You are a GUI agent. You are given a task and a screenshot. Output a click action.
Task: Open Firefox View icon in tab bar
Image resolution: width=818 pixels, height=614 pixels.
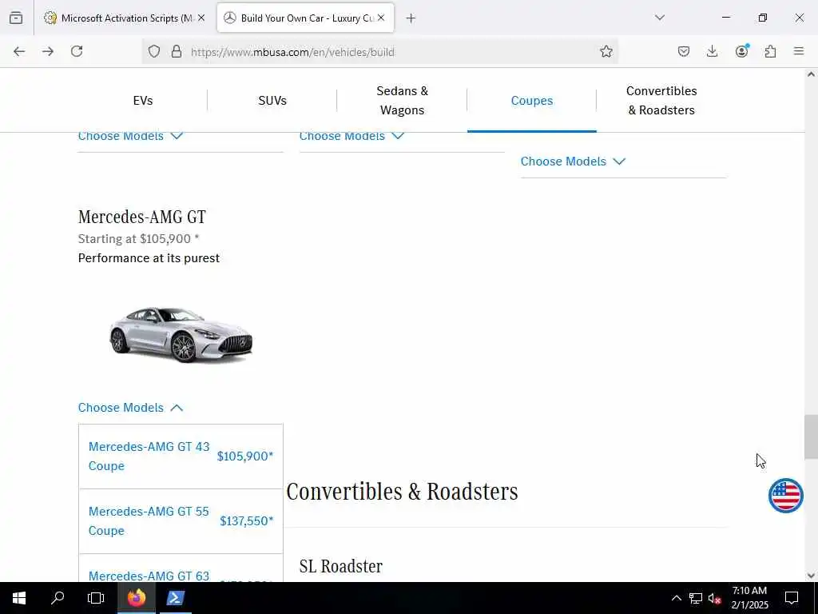pos(16,18)
